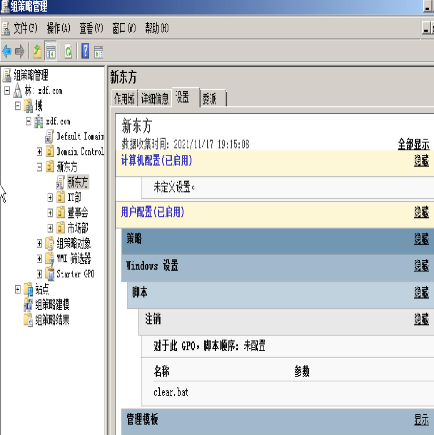Image resolution: width=434 pixels, height=435 pixels.
Task: Click the 计算机配置(已启用) heading
Action: pyautogui.click(x=157, y=161)
